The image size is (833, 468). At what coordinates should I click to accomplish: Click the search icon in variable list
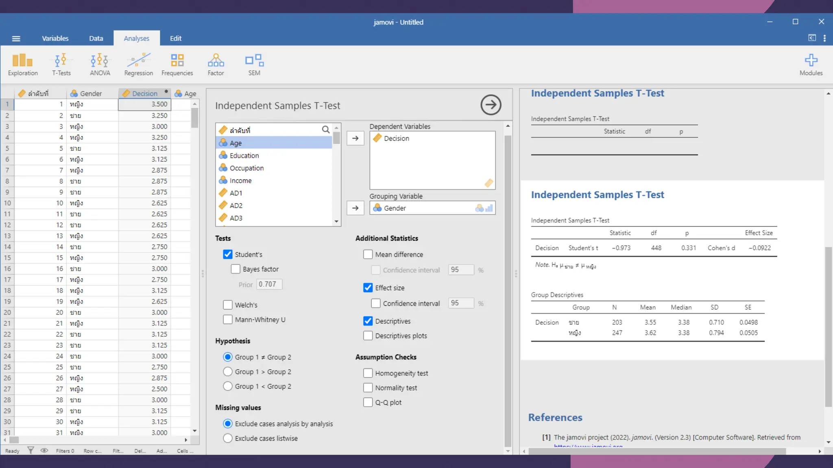(x=325, y=130)
